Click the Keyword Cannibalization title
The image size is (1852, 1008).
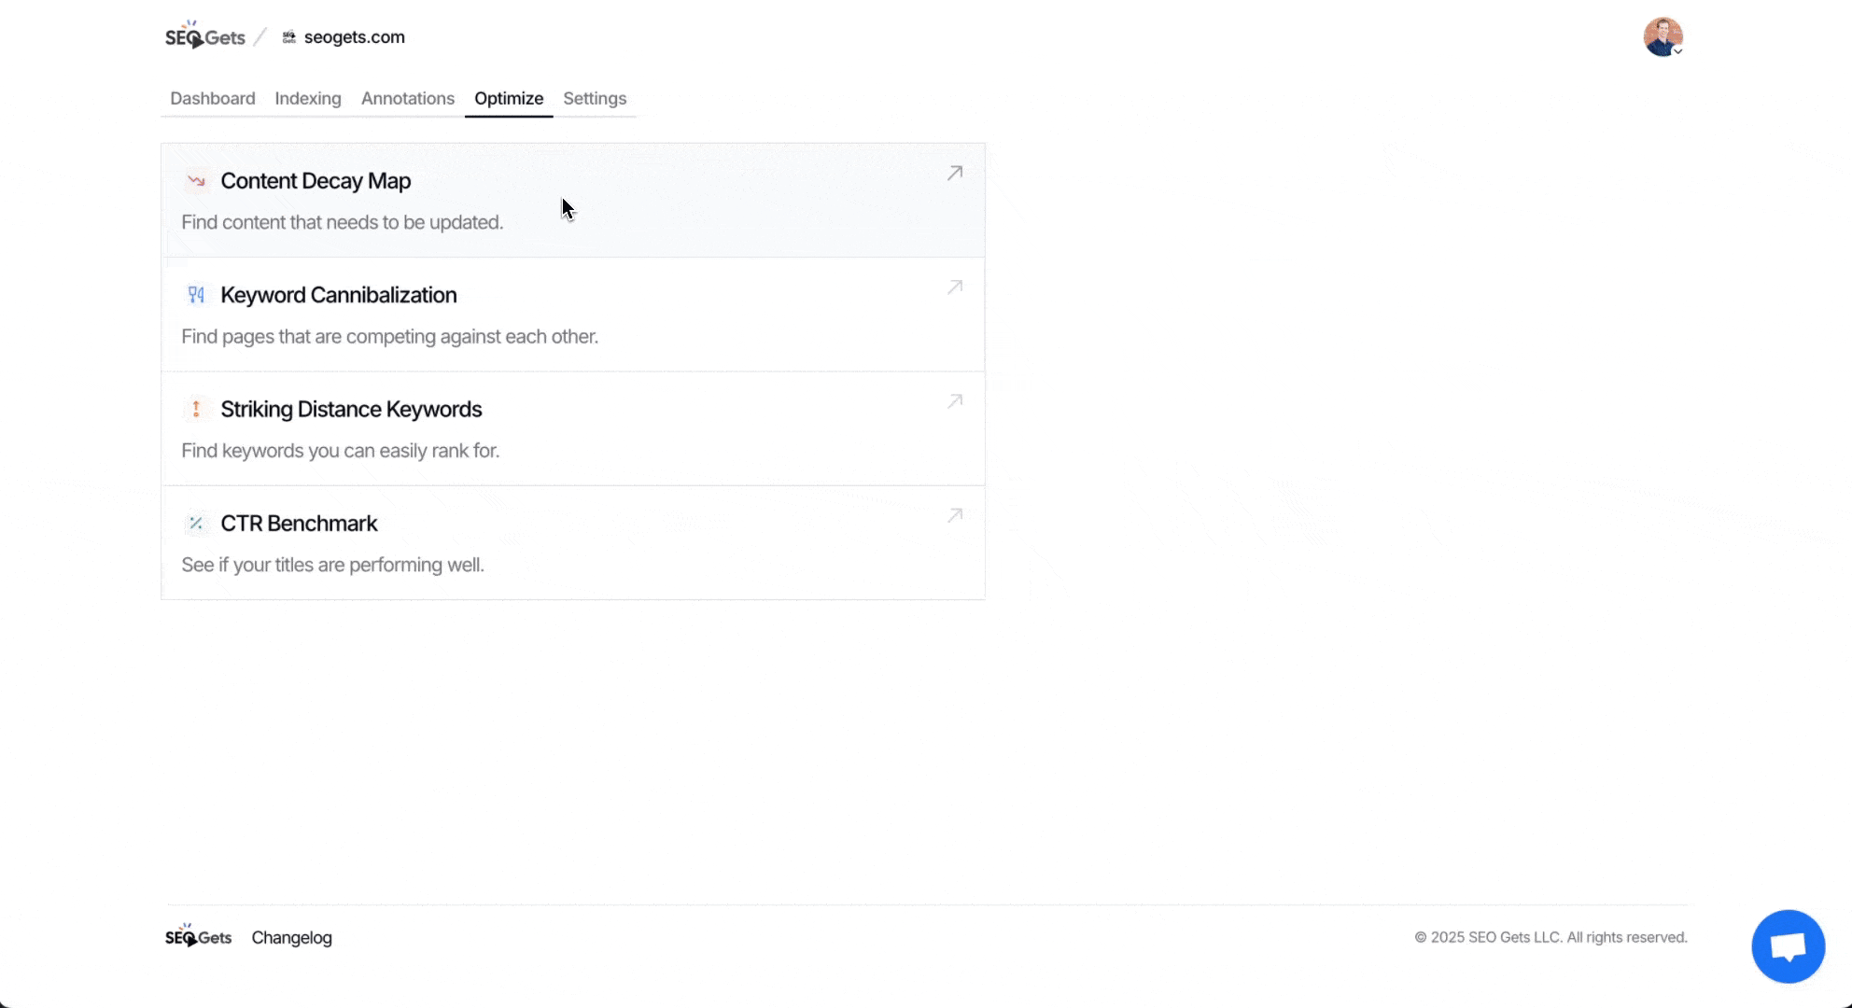pos(339,295)
